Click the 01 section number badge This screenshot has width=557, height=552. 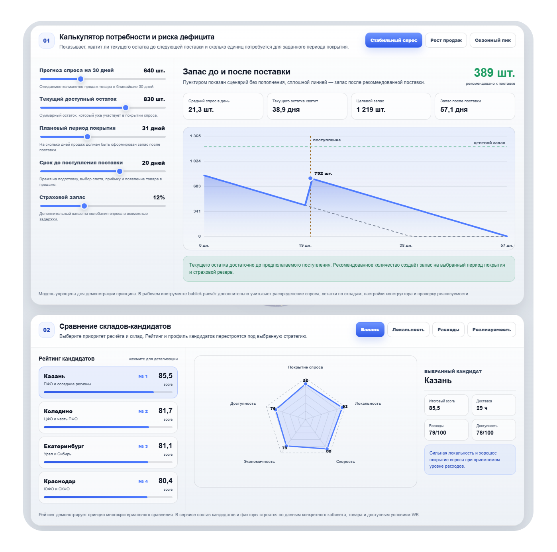[47, 41]
